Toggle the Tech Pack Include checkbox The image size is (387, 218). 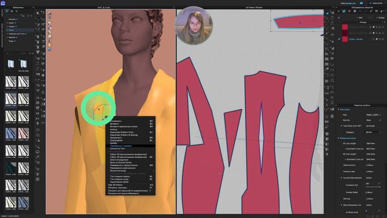pyautogui.click(x=366, y=126)
